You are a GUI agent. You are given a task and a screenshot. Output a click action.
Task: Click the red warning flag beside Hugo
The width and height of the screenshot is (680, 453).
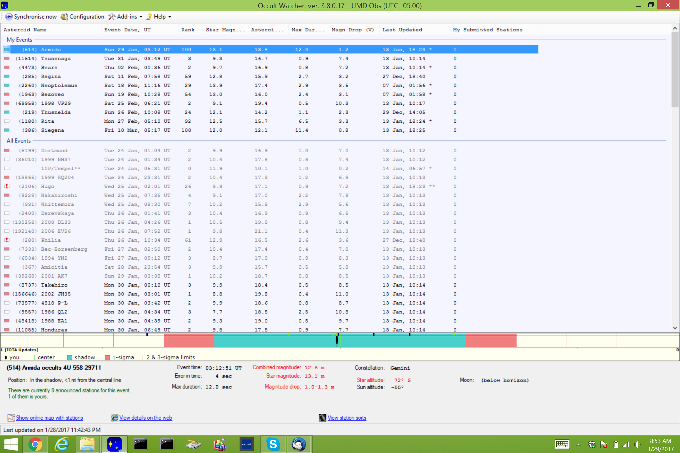pyautogui.click(x=7, y=186)
